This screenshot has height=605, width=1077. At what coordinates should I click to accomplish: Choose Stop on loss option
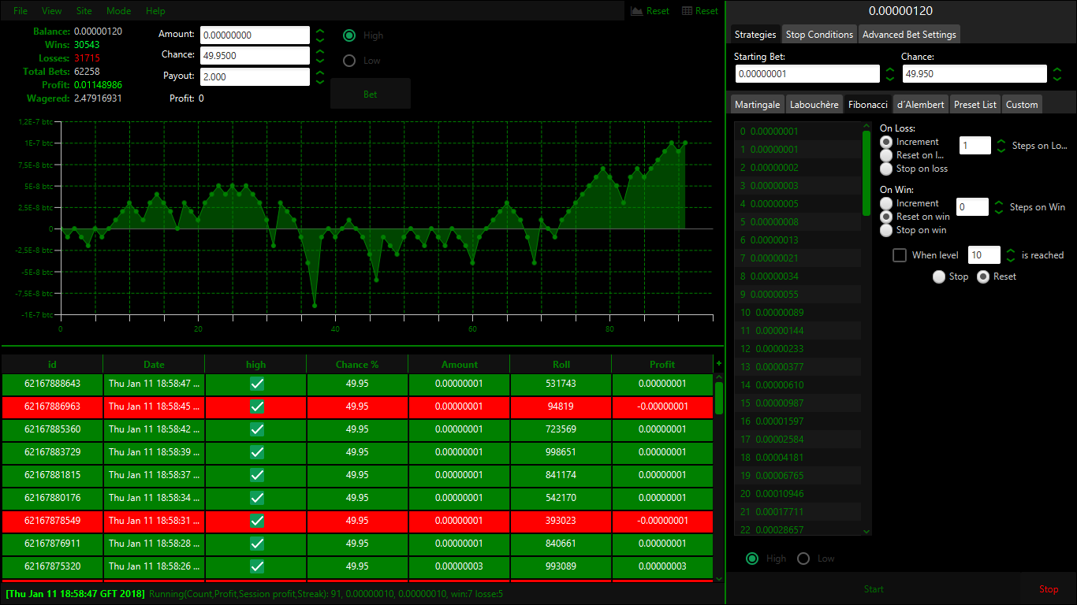coord(886,169)
